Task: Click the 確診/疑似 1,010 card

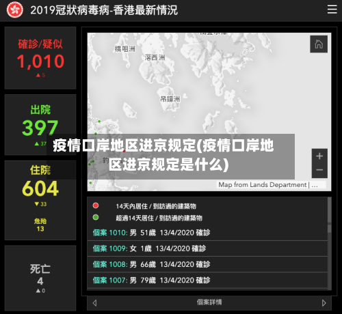Action: (40, 58)
